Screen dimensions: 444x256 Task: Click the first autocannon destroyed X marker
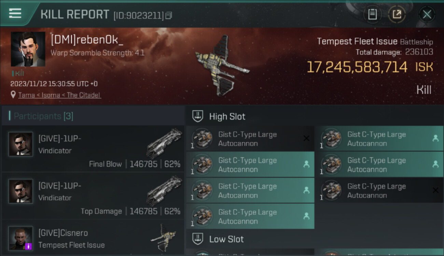pyautogui.click(x=306, y=138)
